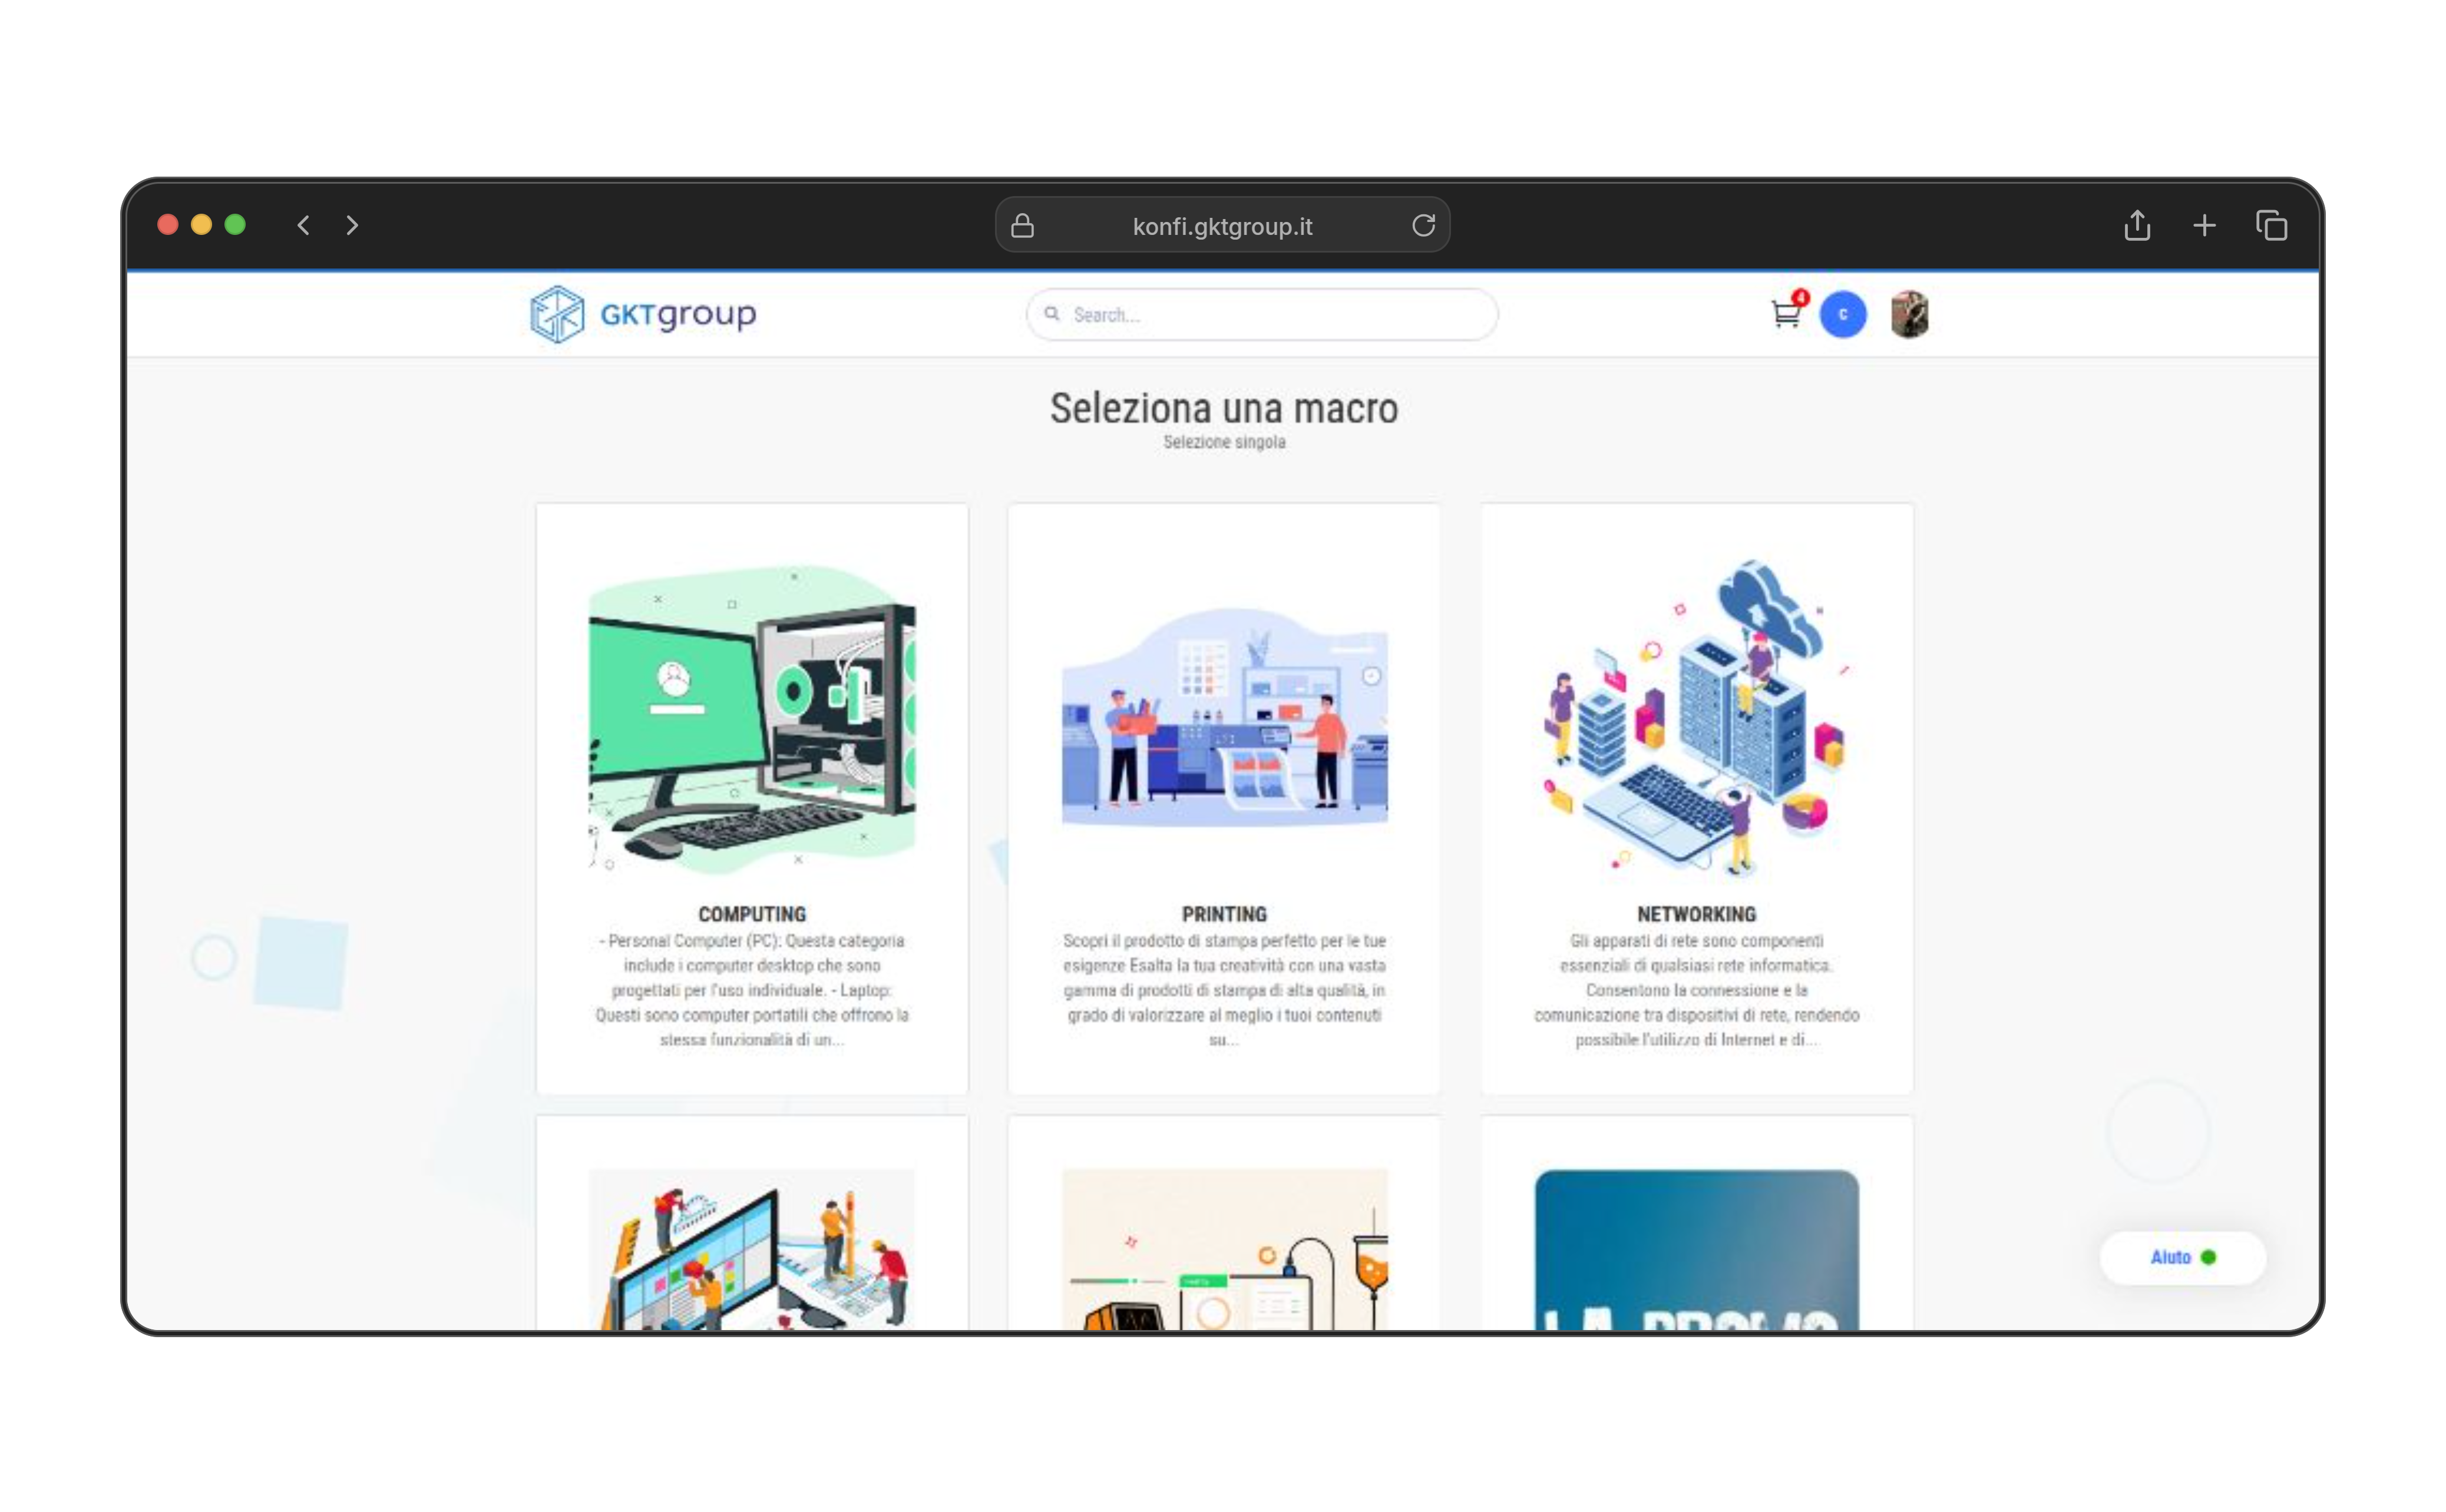Reload the page via refresh icon
Screen dimensions: 2446x1512
tap(1423, 226)
